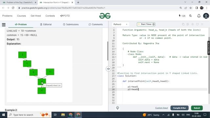Open Task View on the taskbar

tap(55, 115)
